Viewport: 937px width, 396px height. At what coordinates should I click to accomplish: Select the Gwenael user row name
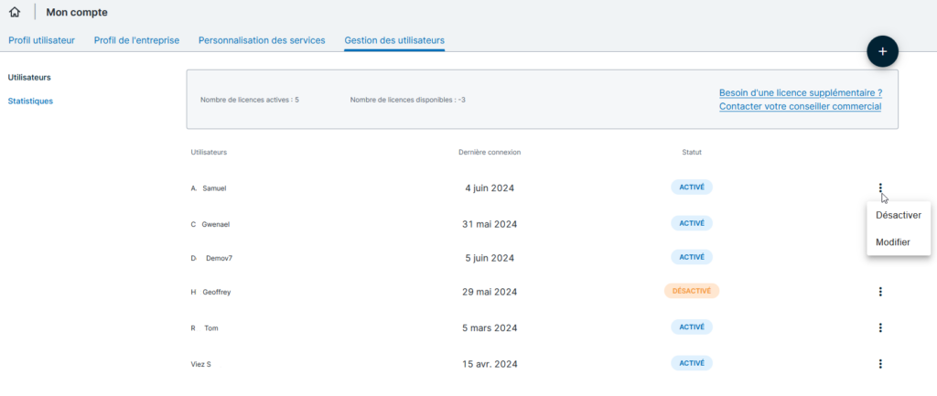(214, 224)
